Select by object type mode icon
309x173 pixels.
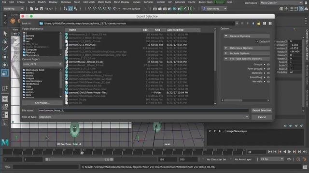[x=70, y=9]
